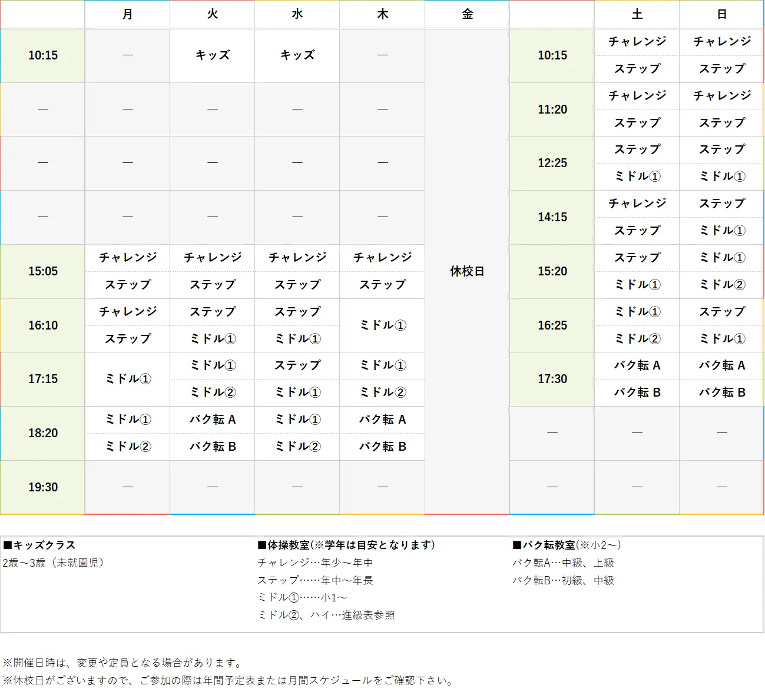
Task: Select the 土 (Saturday) column header
Action: tap(637, 14)
